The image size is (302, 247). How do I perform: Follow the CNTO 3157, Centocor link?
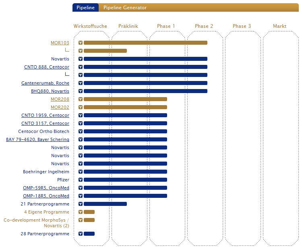[45, 123]
